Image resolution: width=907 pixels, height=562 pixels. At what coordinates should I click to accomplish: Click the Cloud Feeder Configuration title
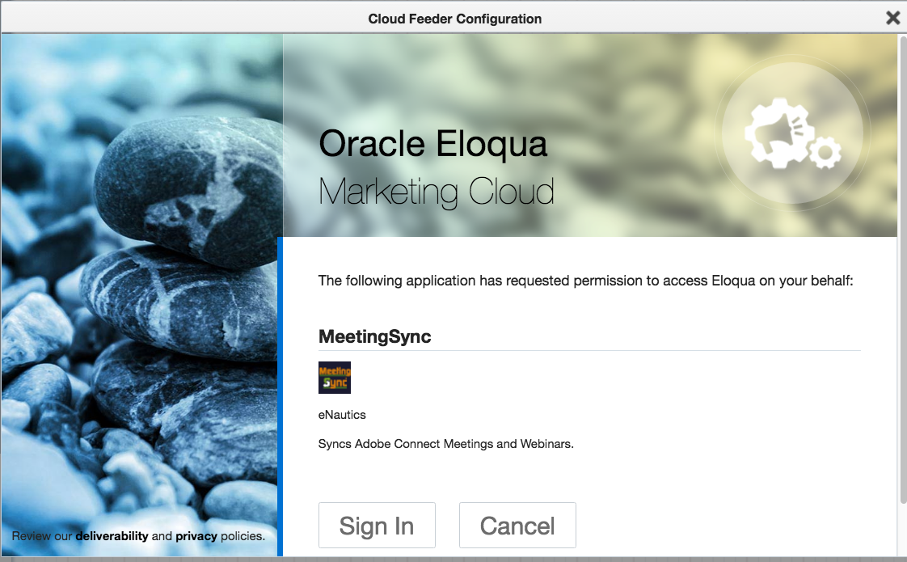pyautogui.click(x=454, y=19)
